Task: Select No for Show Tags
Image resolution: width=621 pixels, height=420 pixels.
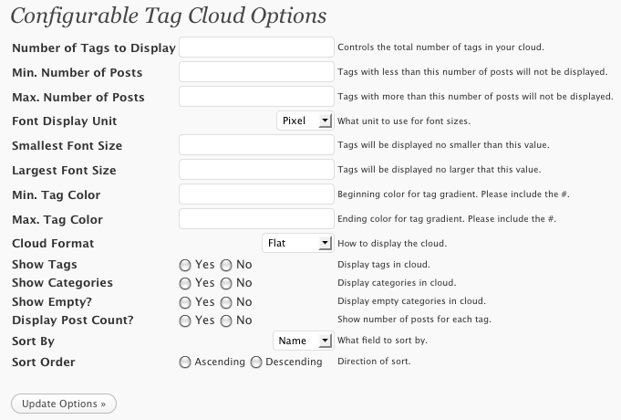Action: tap(226, 265)
